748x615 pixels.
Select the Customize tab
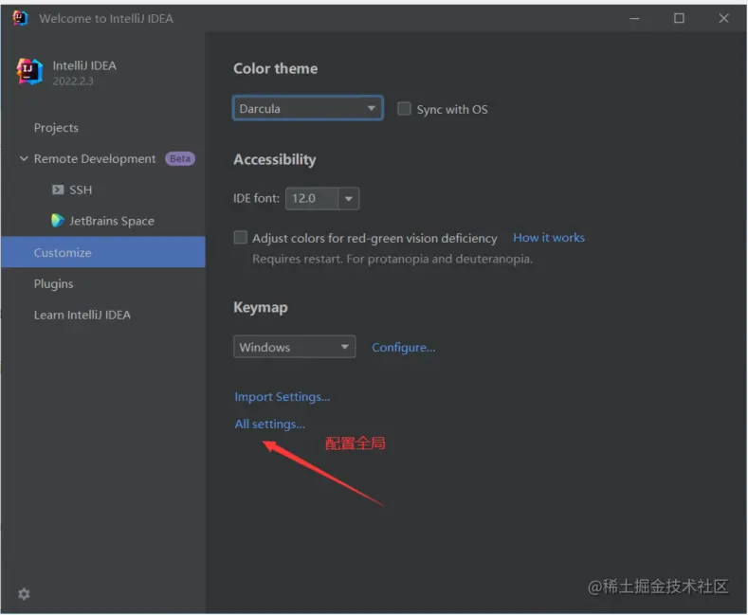point(103,252)
